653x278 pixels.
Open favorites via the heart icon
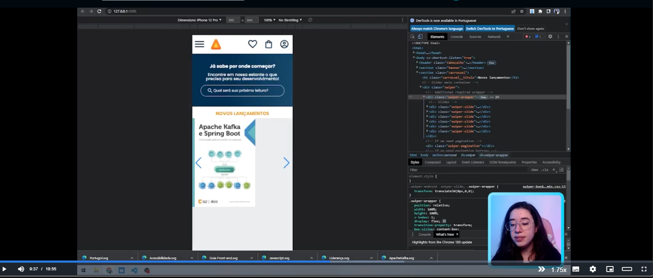point(252,44)
